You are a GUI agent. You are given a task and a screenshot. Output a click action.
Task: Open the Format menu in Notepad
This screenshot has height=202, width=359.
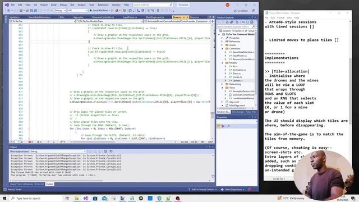280,17
